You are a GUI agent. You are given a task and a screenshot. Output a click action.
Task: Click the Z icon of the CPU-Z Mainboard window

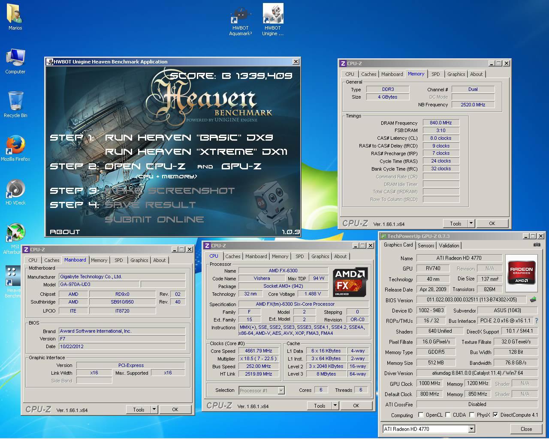click(26, 250)
